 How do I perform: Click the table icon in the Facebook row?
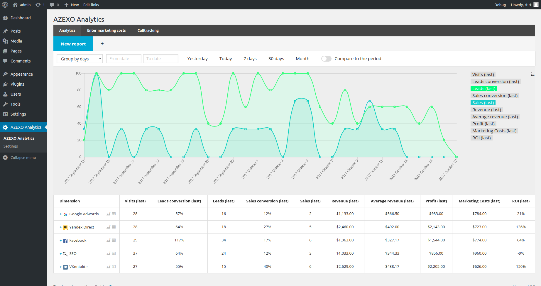[114, 240]
